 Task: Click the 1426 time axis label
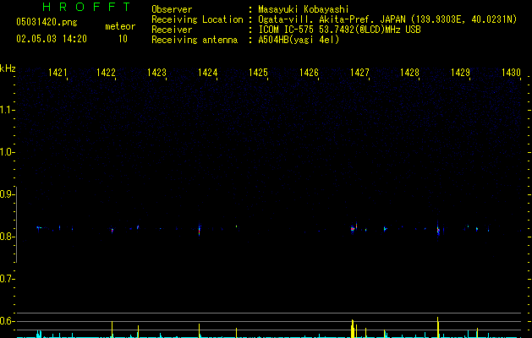309,73
